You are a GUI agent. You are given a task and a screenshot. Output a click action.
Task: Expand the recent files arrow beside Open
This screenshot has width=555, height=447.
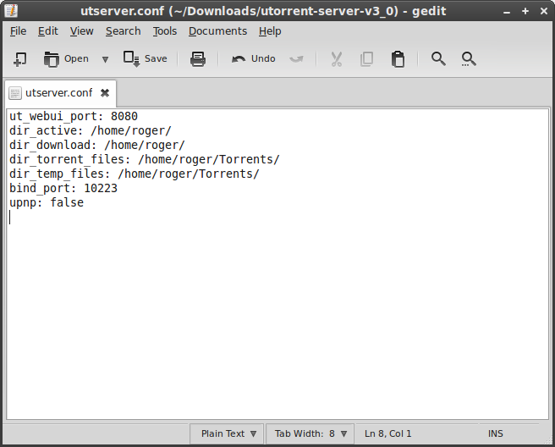click(105, 59)
